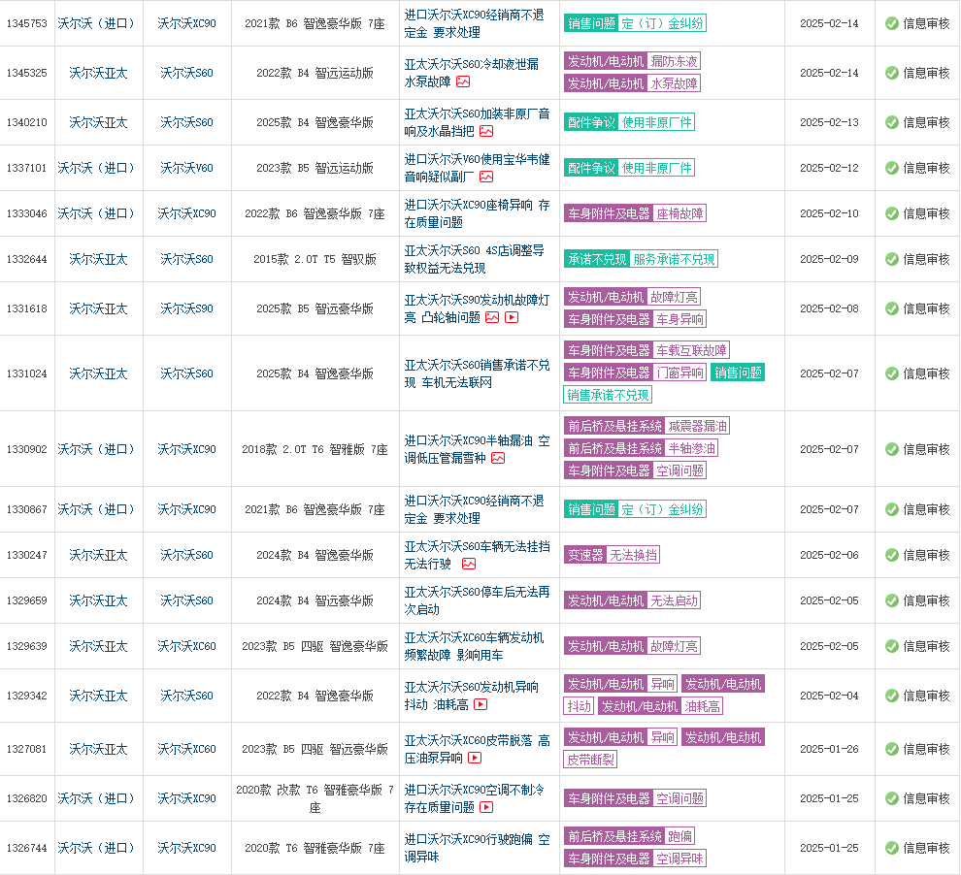Viewport: 961px width, 875px height.
Task: Select the 发动机/电动机 漏防冻液 tag
Action: [x=632, y=61]
